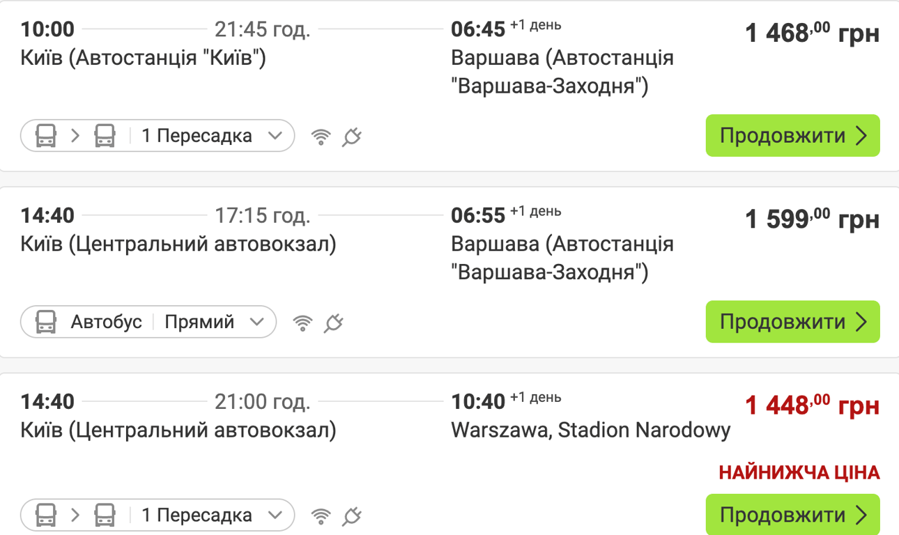Click the Wi-Fi icon on the 10:00 trip

[320, 136]
